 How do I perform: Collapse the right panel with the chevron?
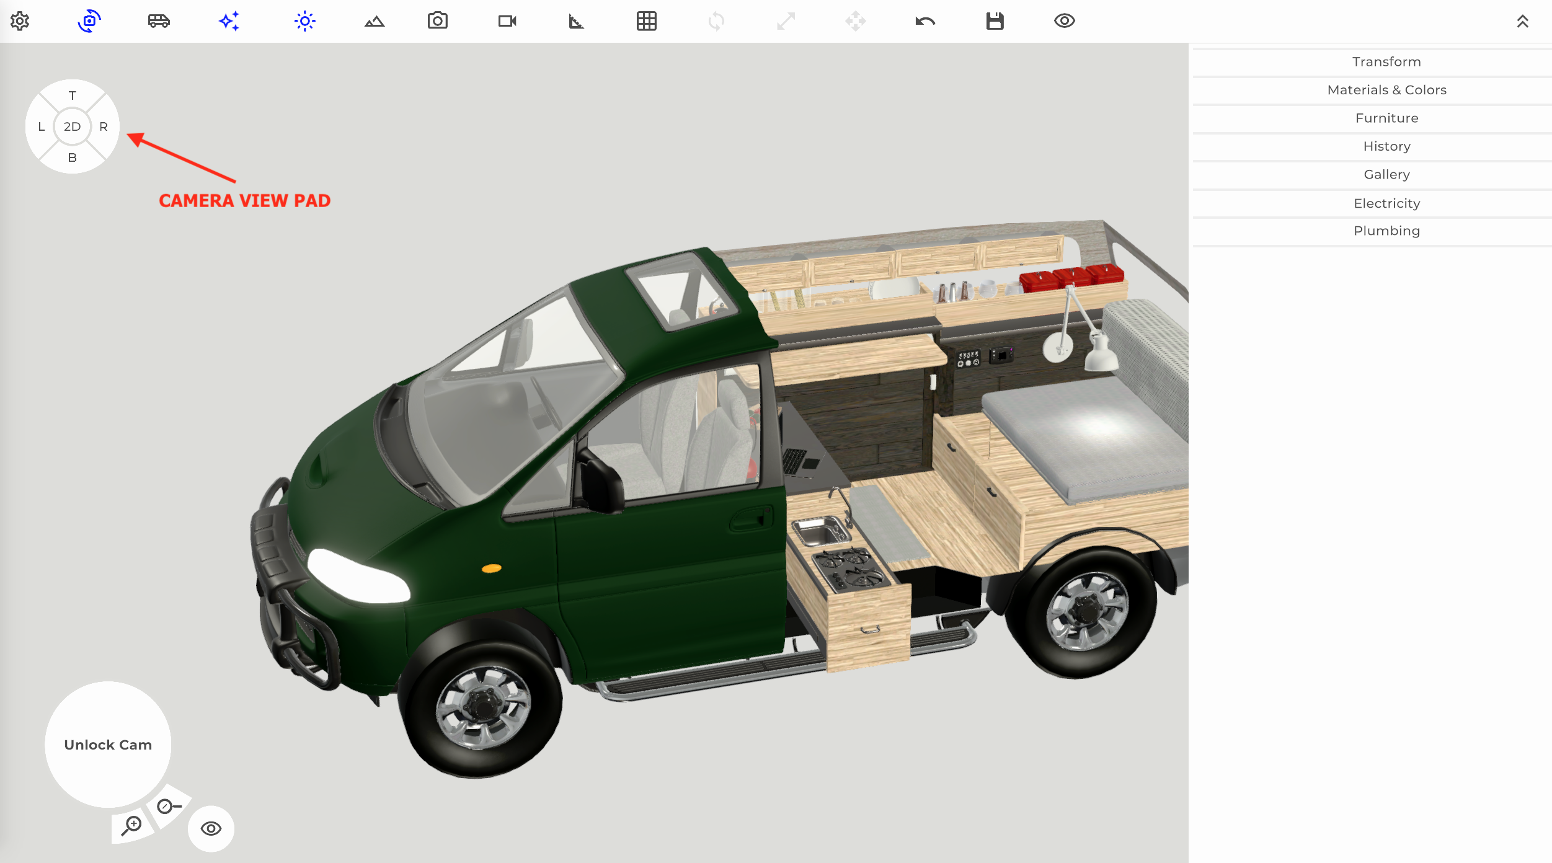[1523, 20]
